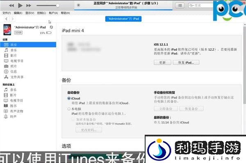Click into the search field
Viewport: 246px width, 163px height.
click(x=201, y=5)
